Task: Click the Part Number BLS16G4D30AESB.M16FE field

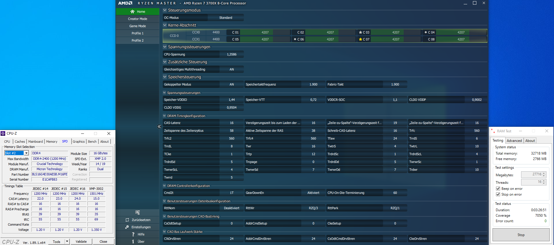Action: point(50,174)
